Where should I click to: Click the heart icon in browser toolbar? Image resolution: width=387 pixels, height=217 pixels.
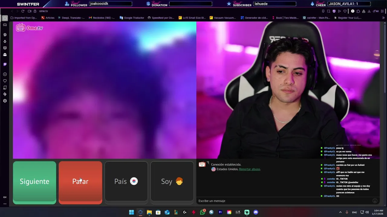(345, 11)
